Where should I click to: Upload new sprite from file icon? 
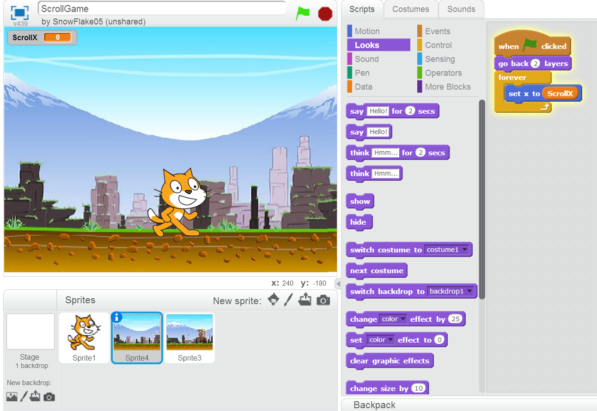click(x=305, y=300)
